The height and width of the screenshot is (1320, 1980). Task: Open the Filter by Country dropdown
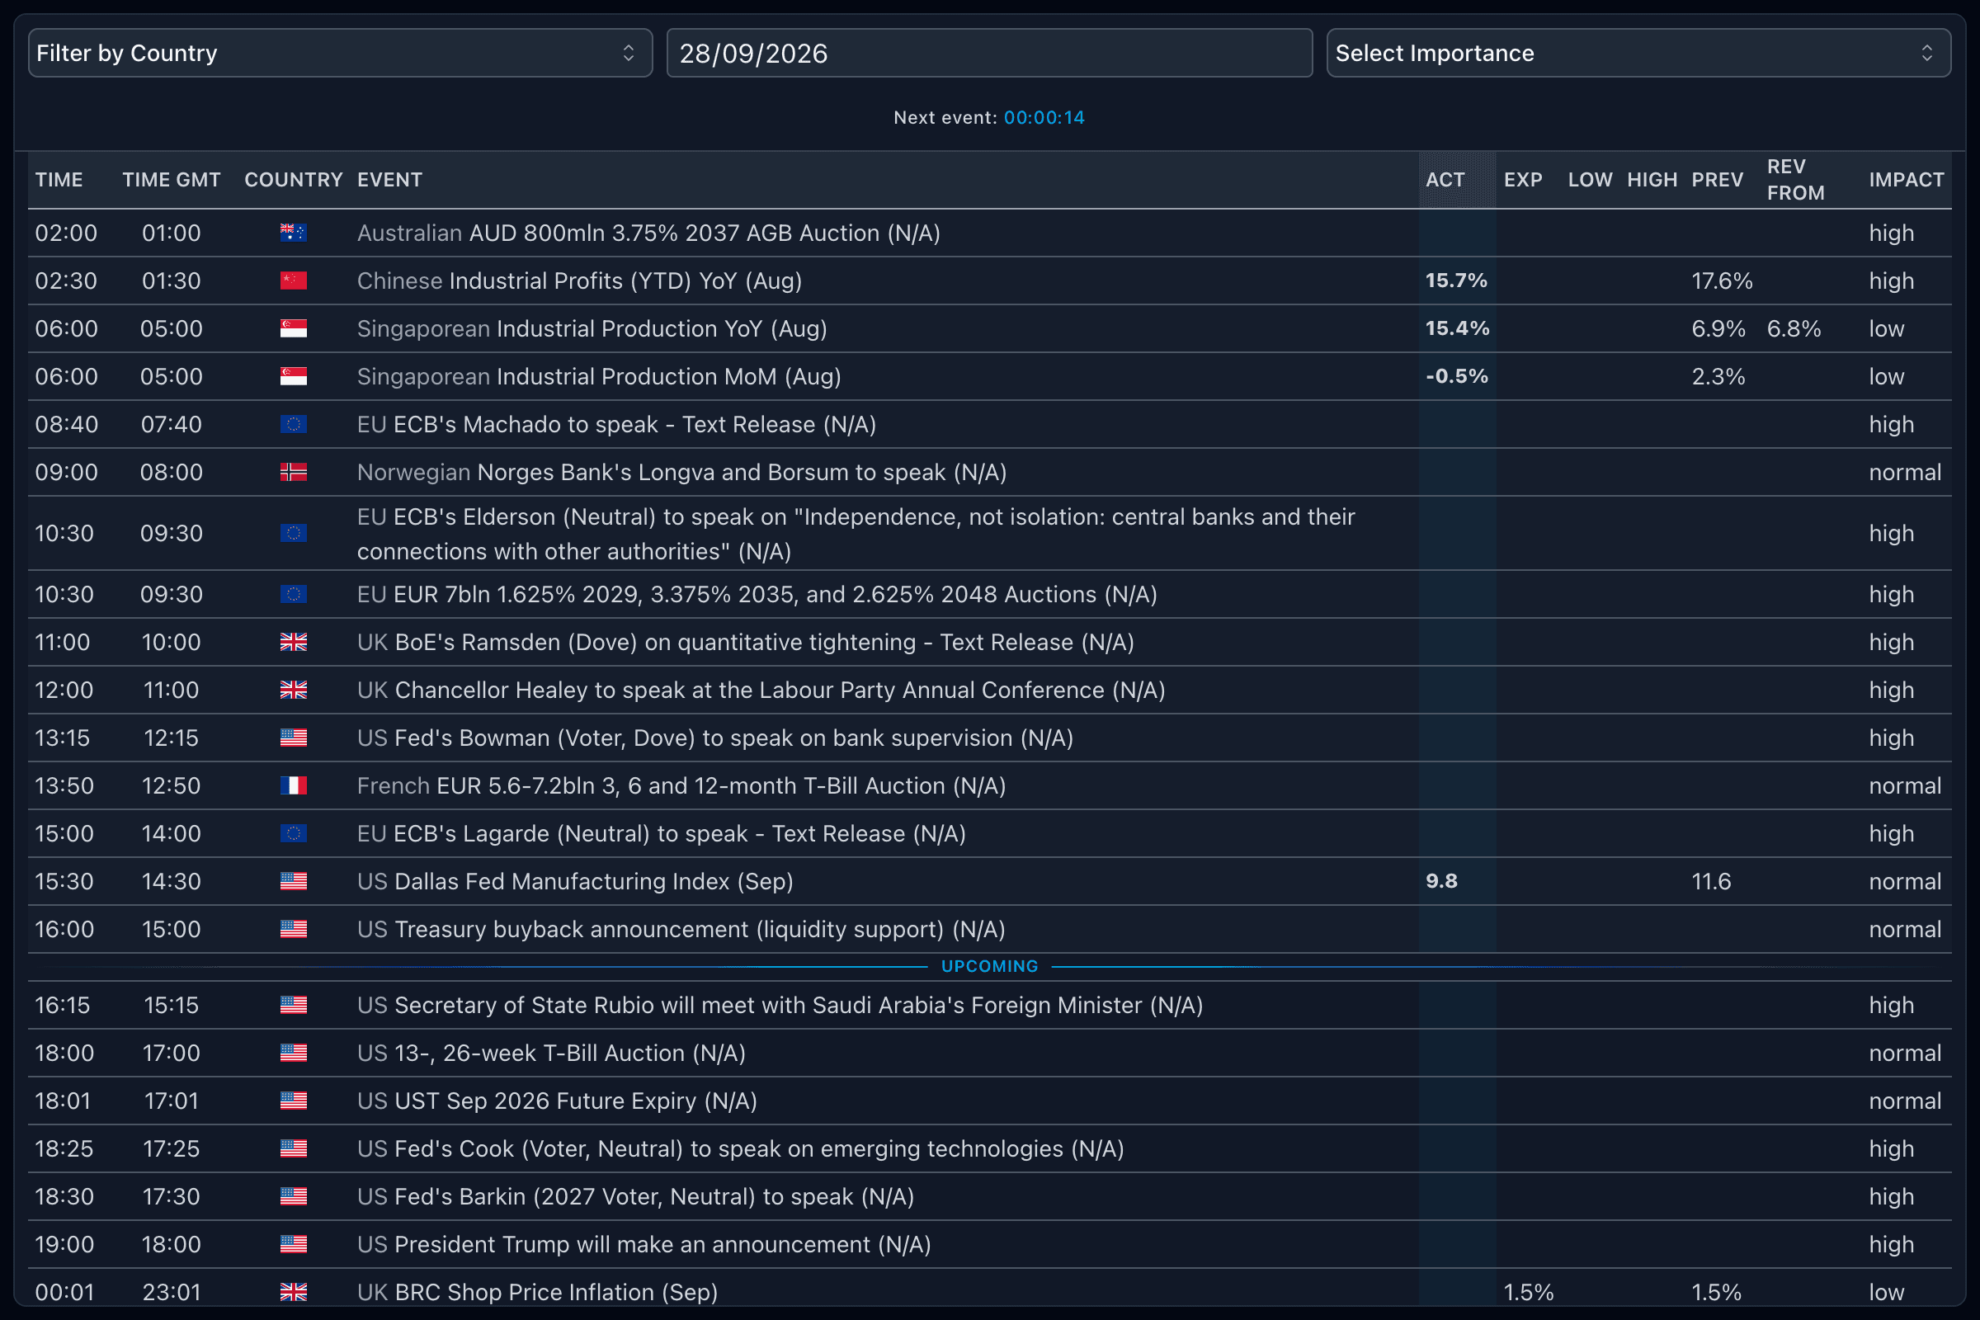340,53
